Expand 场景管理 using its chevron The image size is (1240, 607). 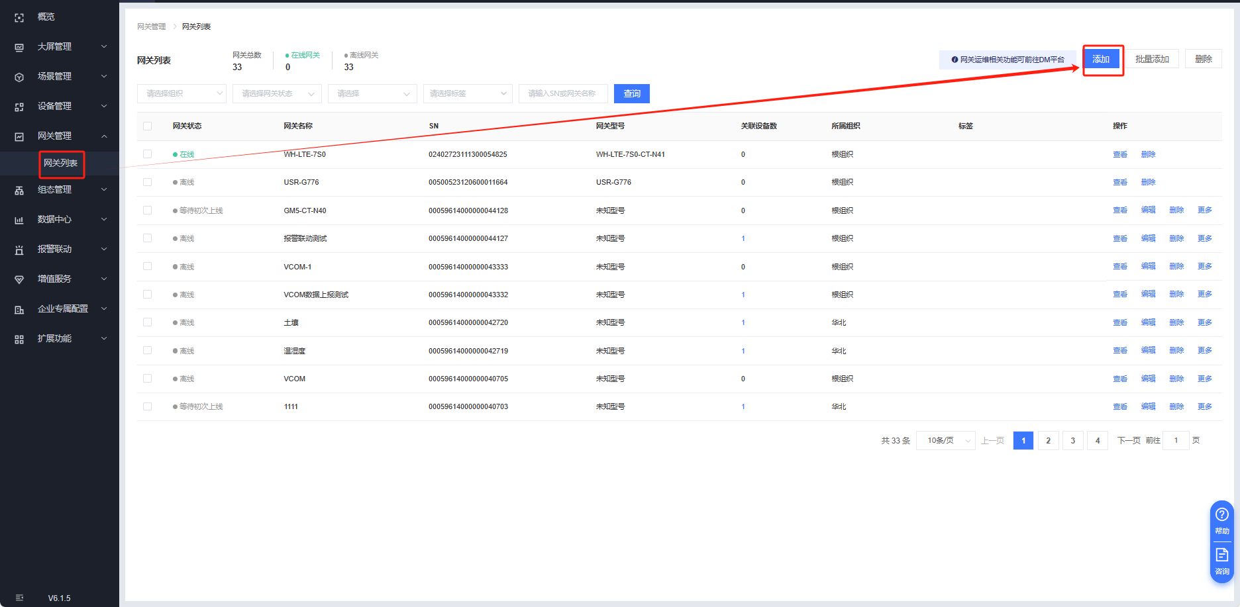tap(104, 76)
